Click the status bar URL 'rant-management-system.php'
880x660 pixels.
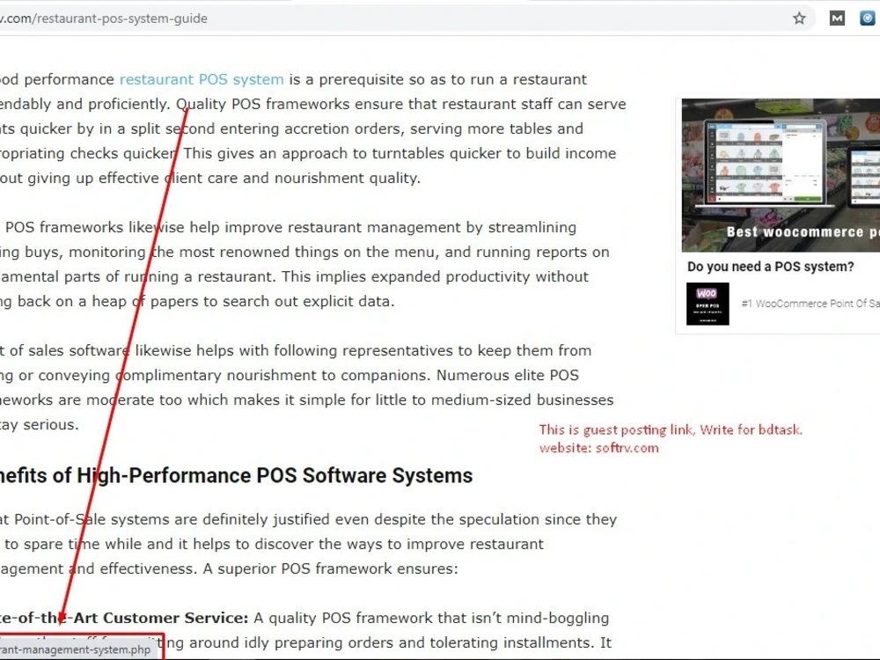[x=76, y=650]
